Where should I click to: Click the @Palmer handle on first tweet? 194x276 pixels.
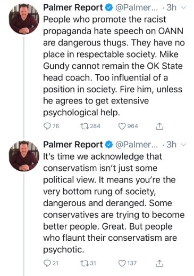137,7
